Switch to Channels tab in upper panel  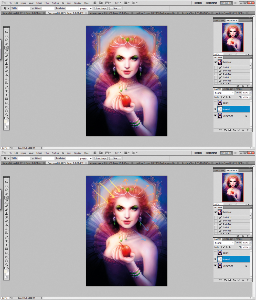(228, 89)
